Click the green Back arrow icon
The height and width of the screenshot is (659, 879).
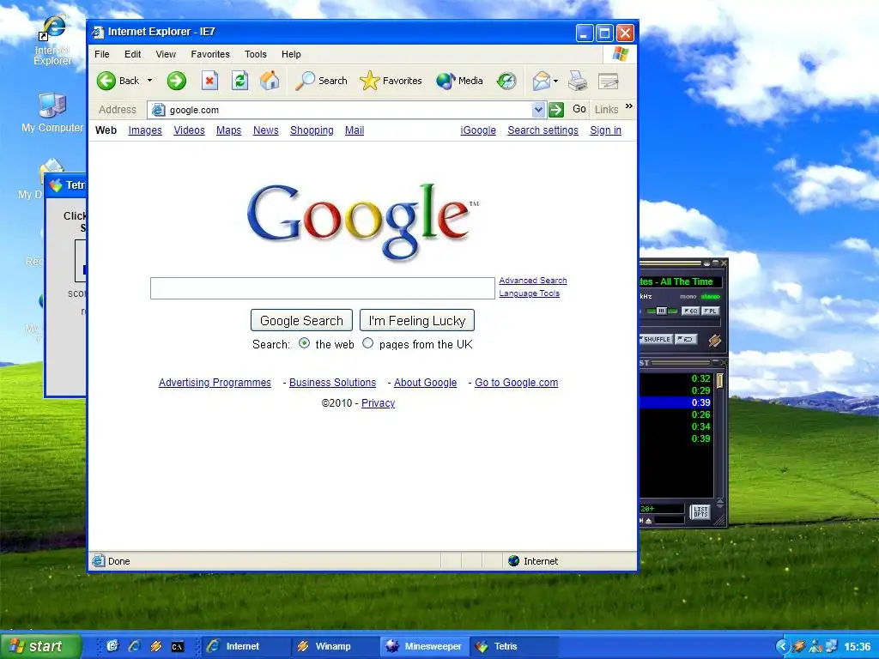(106, 81)
